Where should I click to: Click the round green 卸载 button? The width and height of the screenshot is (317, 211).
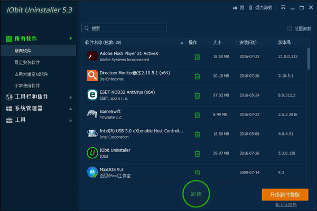(x=196, y=194)
